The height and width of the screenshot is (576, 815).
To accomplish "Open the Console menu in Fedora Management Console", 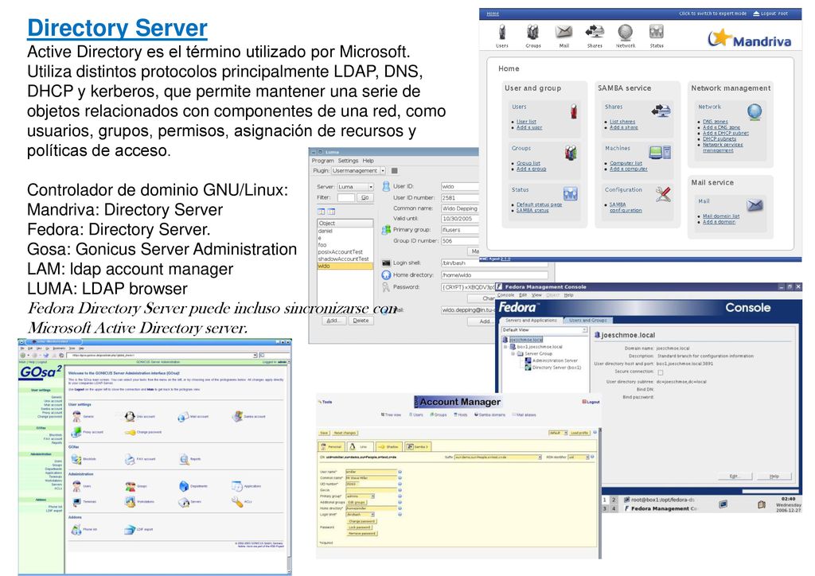I will click(505, 295).
